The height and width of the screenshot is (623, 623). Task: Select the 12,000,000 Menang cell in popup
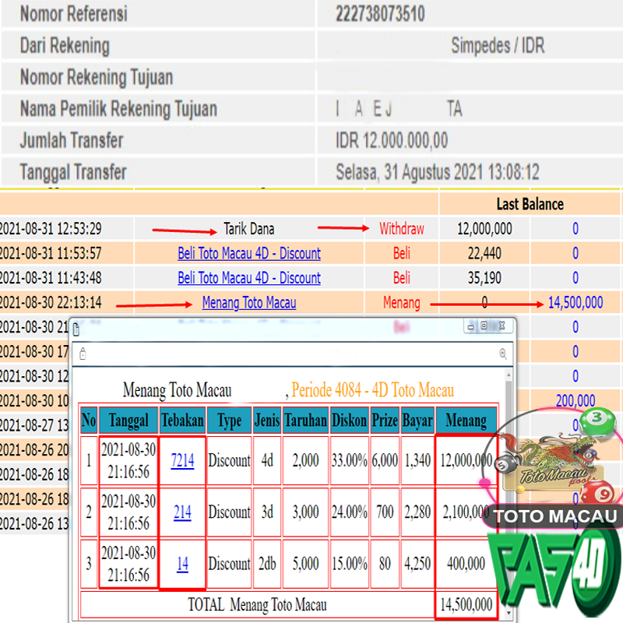(466, 461)
